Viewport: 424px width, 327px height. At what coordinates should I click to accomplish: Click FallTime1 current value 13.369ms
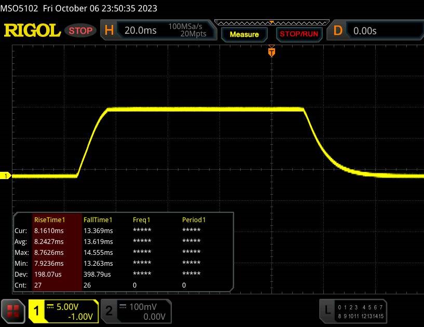(x=98, y=230)
